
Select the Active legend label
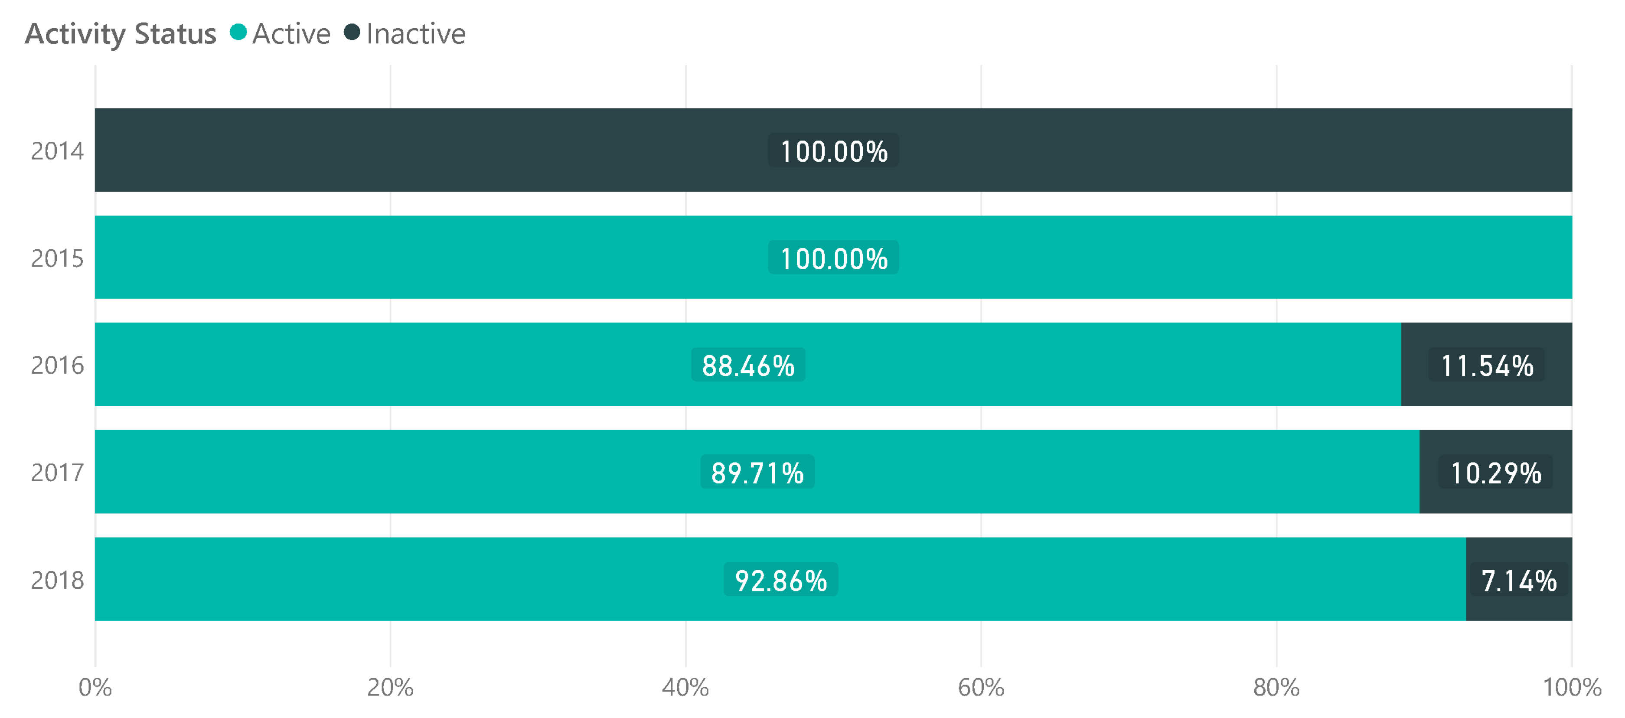click(x=291, y=34)
